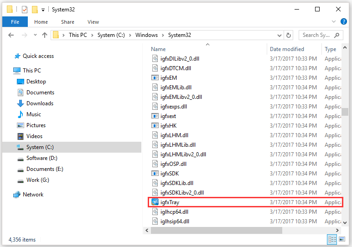Switch to the View ribbon tab
Viewport: 352px width, 247px height.
pyautogui.click(x=93, y=22)
